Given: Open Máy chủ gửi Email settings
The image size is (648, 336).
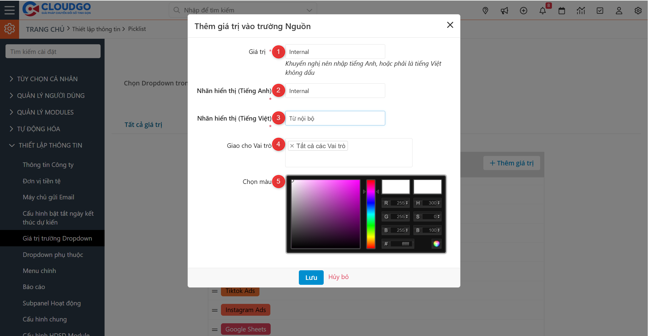Looking at the screenshot, I should click(x=48, y=197).
